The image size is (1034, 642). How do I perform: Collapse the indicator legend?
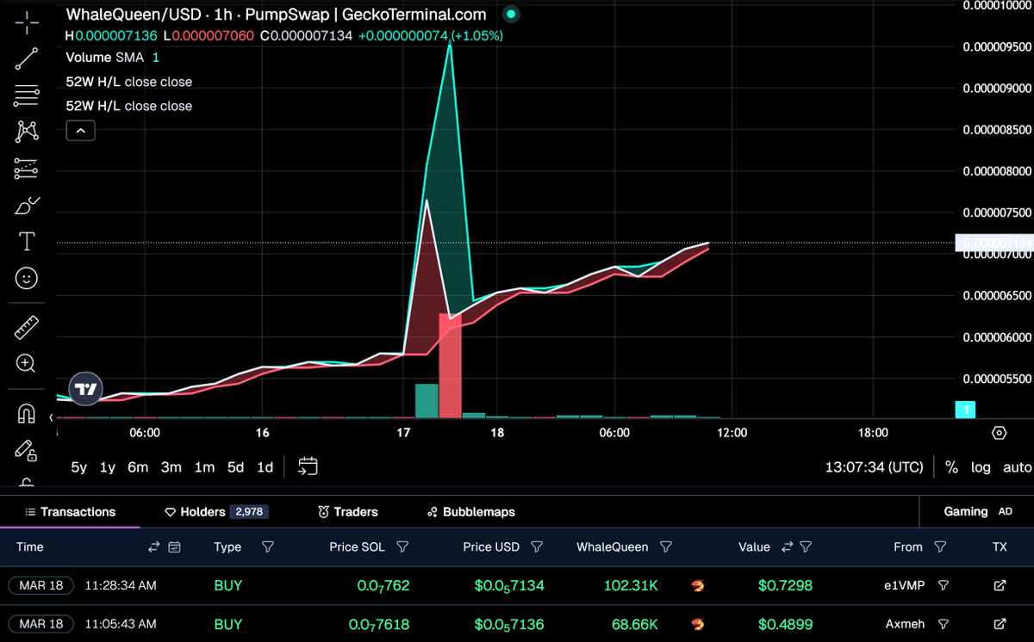80,131
